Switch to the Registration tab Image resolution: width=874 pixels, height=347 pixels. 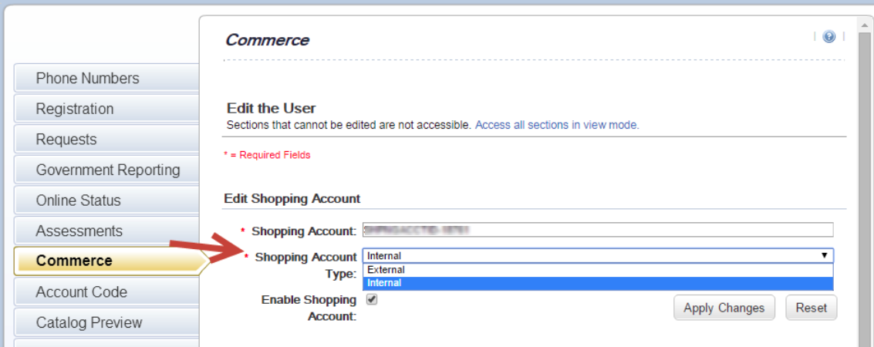pyautogui.click(x=106, y=109)
